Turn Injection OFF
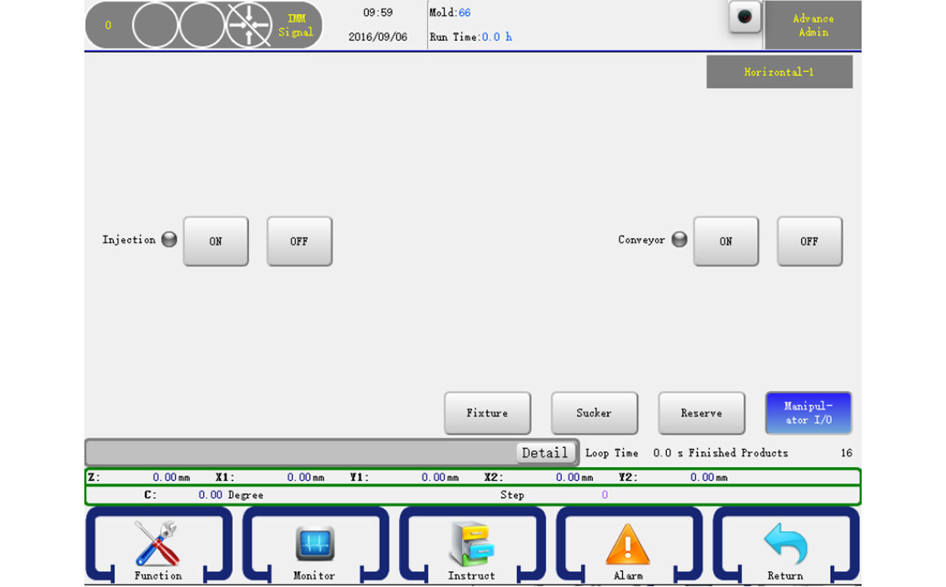The image size is (946, 587). pyautogui.click(x=299, y=241)
